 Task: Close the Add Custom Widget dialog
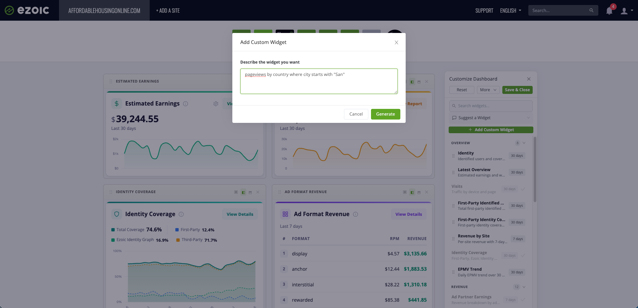[x=396, y=42]
